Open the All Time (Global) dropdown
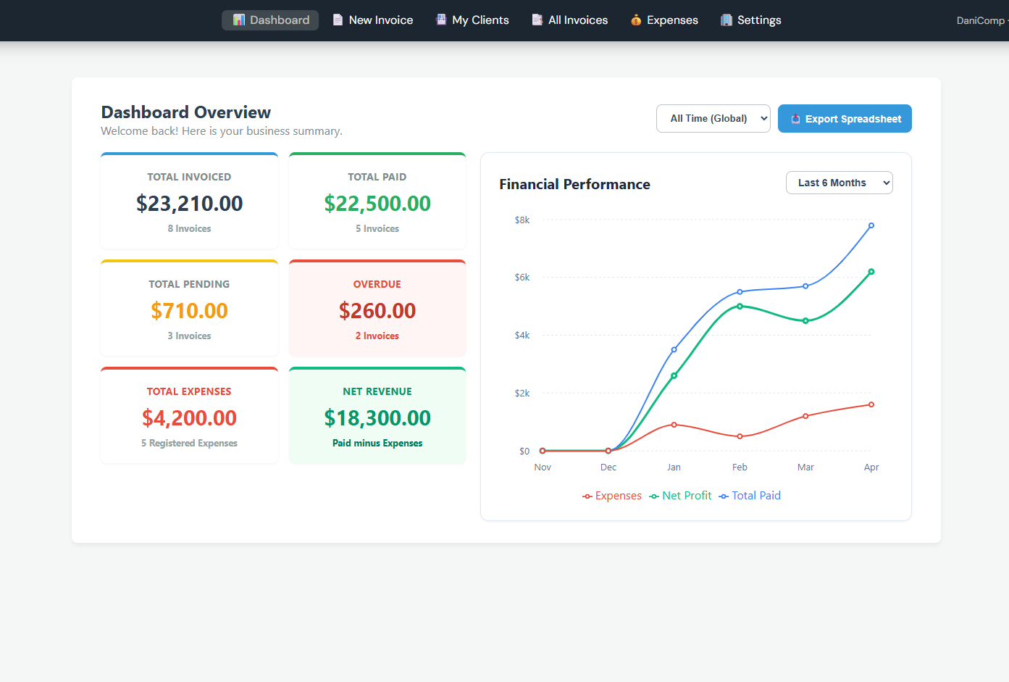Image resolution: width=1009 pixels, height=682 pixels. pyautogui.click(x=713, y=117)
